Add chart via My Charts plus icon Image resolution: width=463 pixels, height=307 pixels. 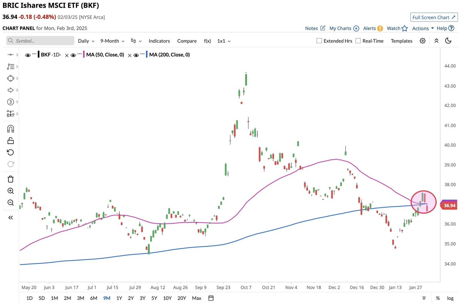tap(356, 28)
